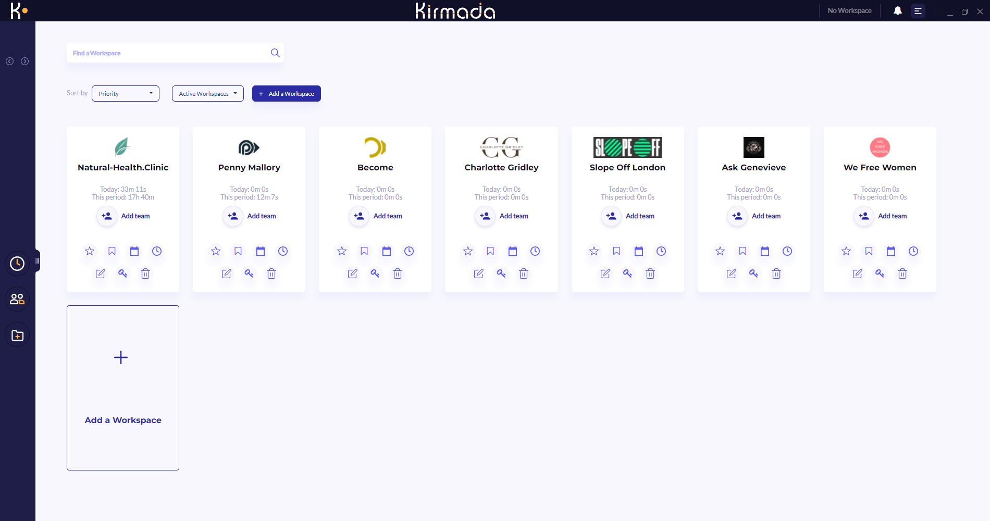The height and width of the screenshot is (521, 990).
Task: Open credentials key icon on Charlotte Gridley card
Action: point(501,274)
